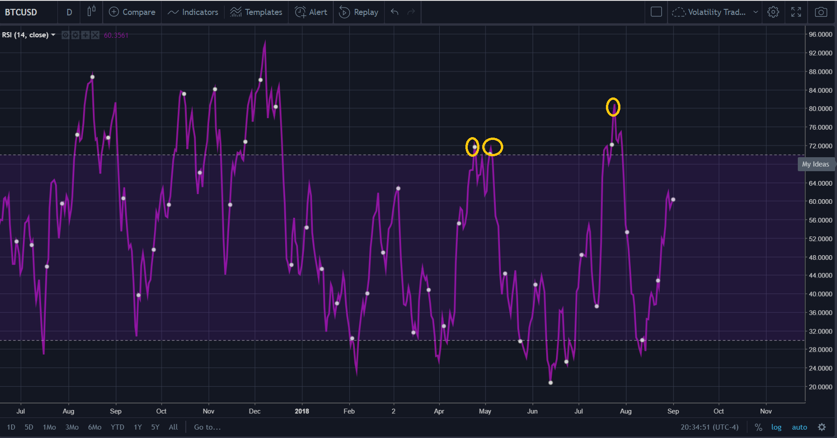Expand the RSI (14, close) legend dropdown
This screenshot has width=837, height=438.
(x=53, y=35)
